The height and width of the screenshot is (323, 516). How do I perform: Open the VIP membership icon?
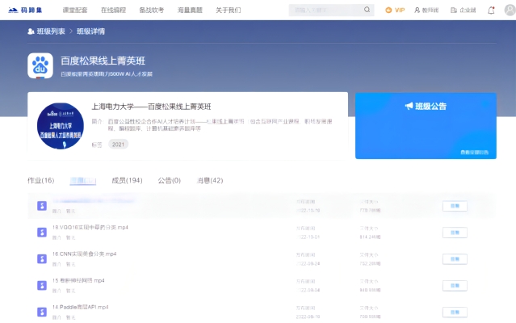[x=395, y=10]
